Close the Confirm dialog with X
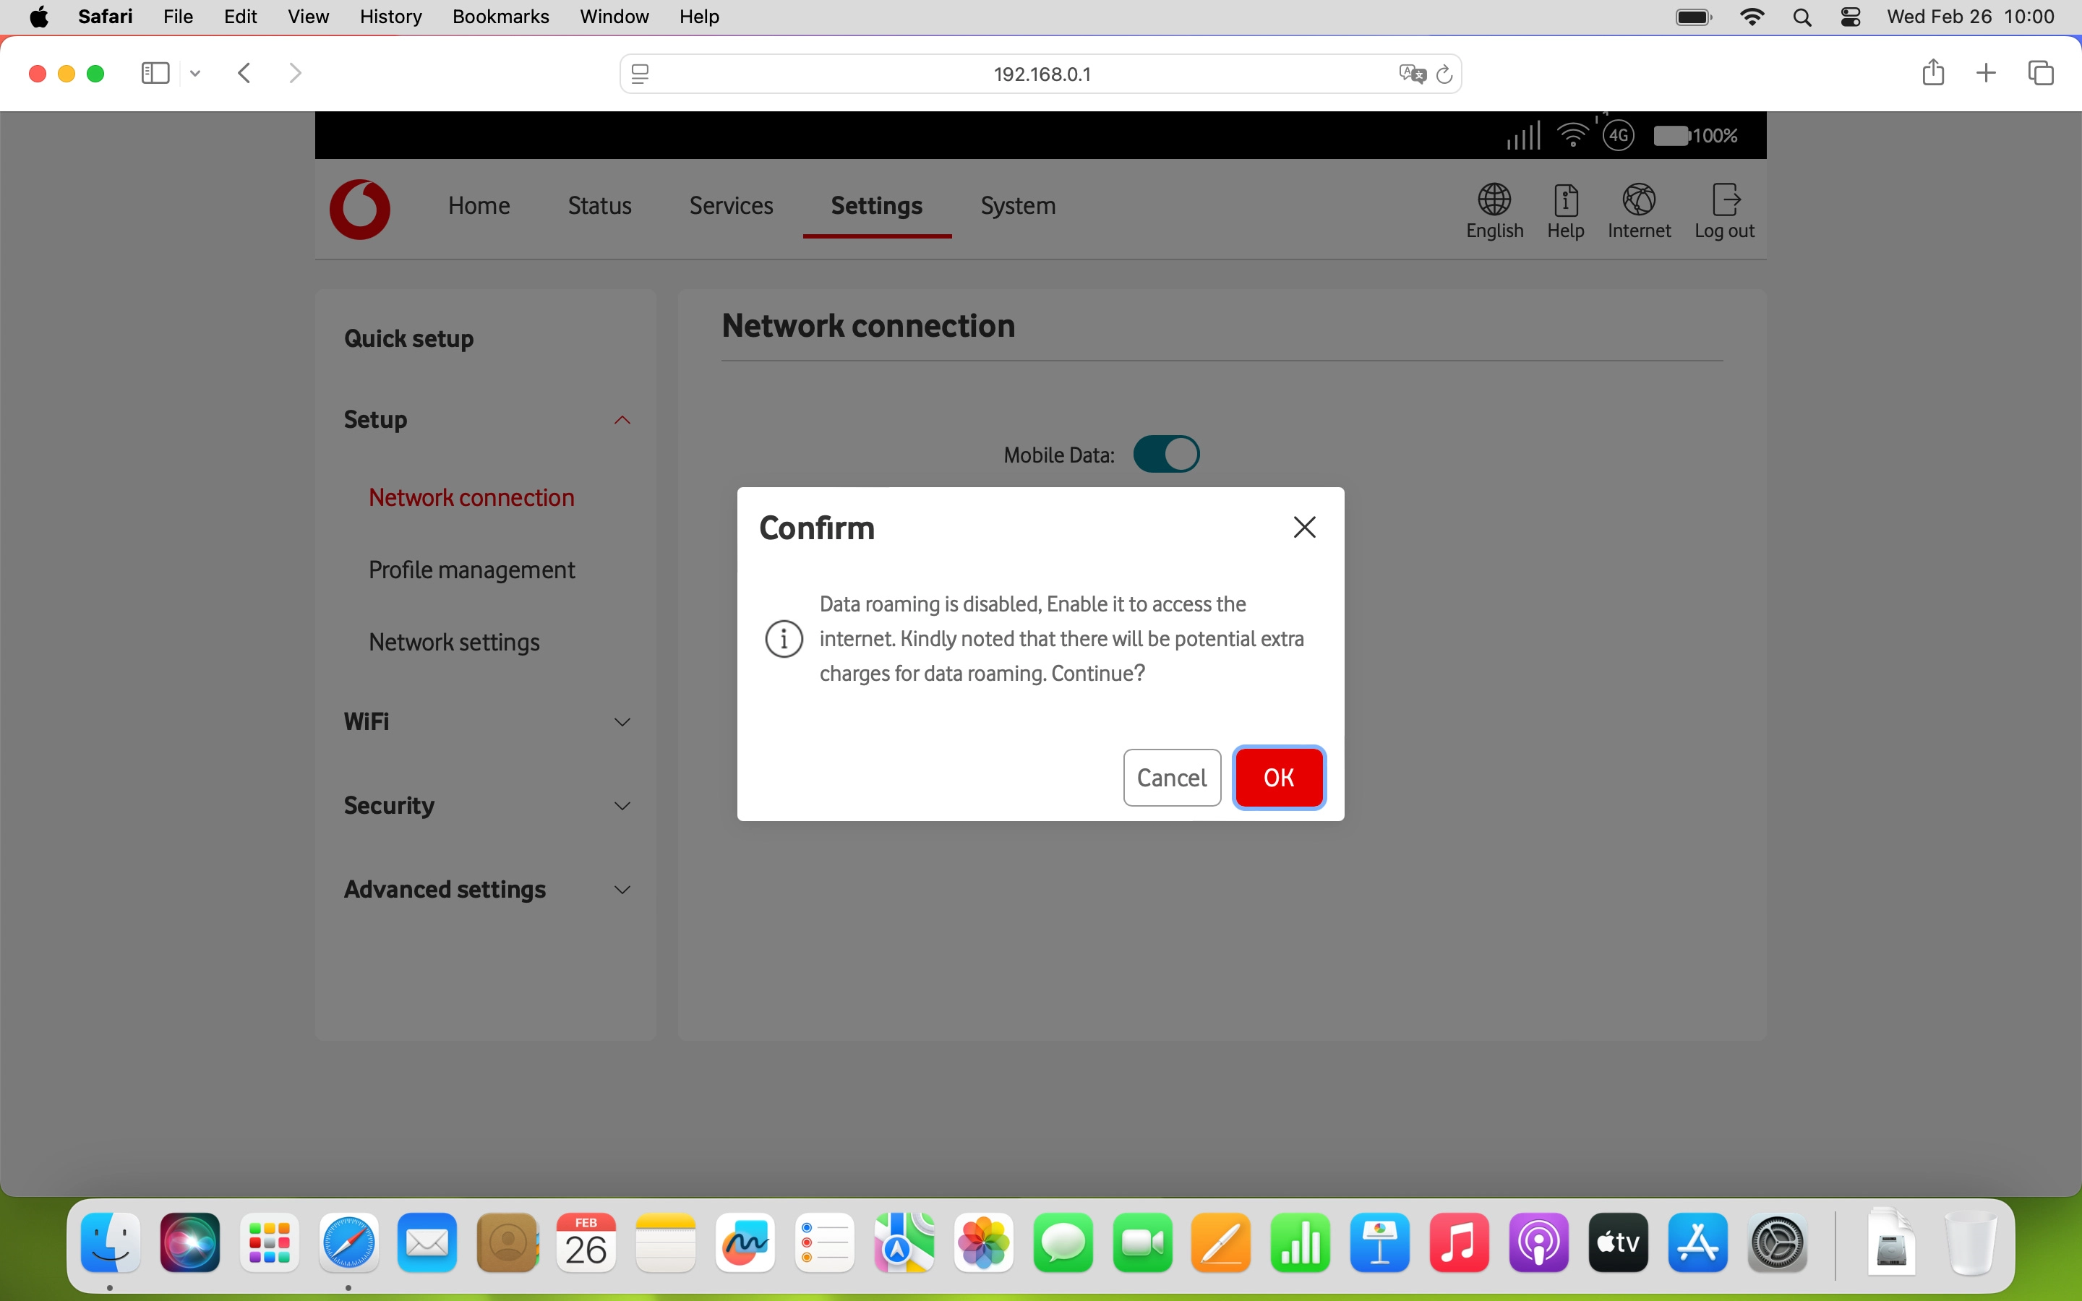 pyautogui.click(x=1304, y=527)
